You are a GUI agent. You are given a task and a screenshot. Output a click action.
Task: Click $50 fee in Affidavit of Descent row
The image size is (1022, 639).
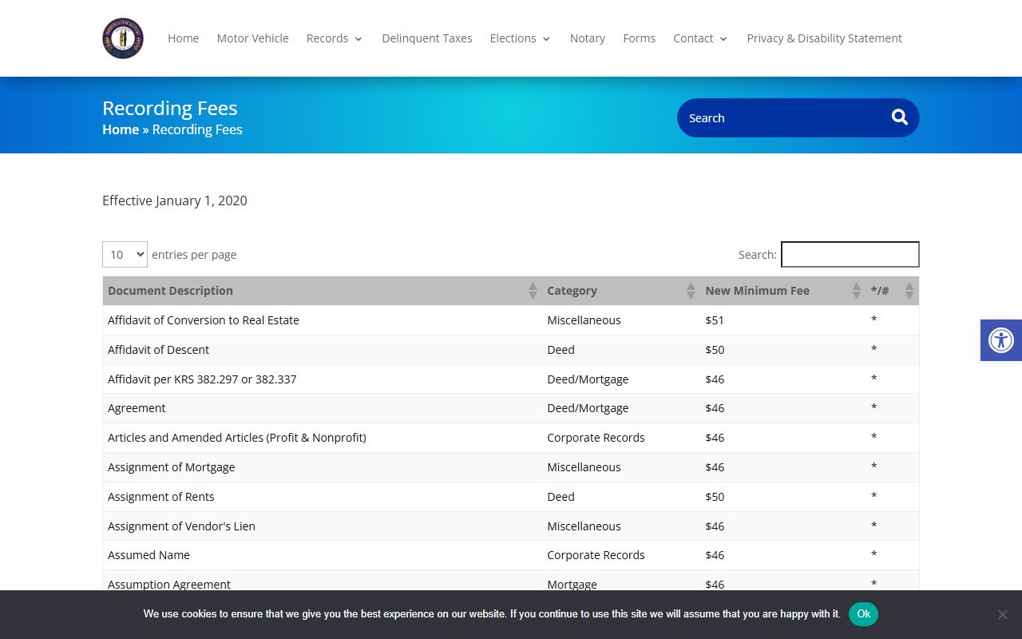(x=715, y=350)
